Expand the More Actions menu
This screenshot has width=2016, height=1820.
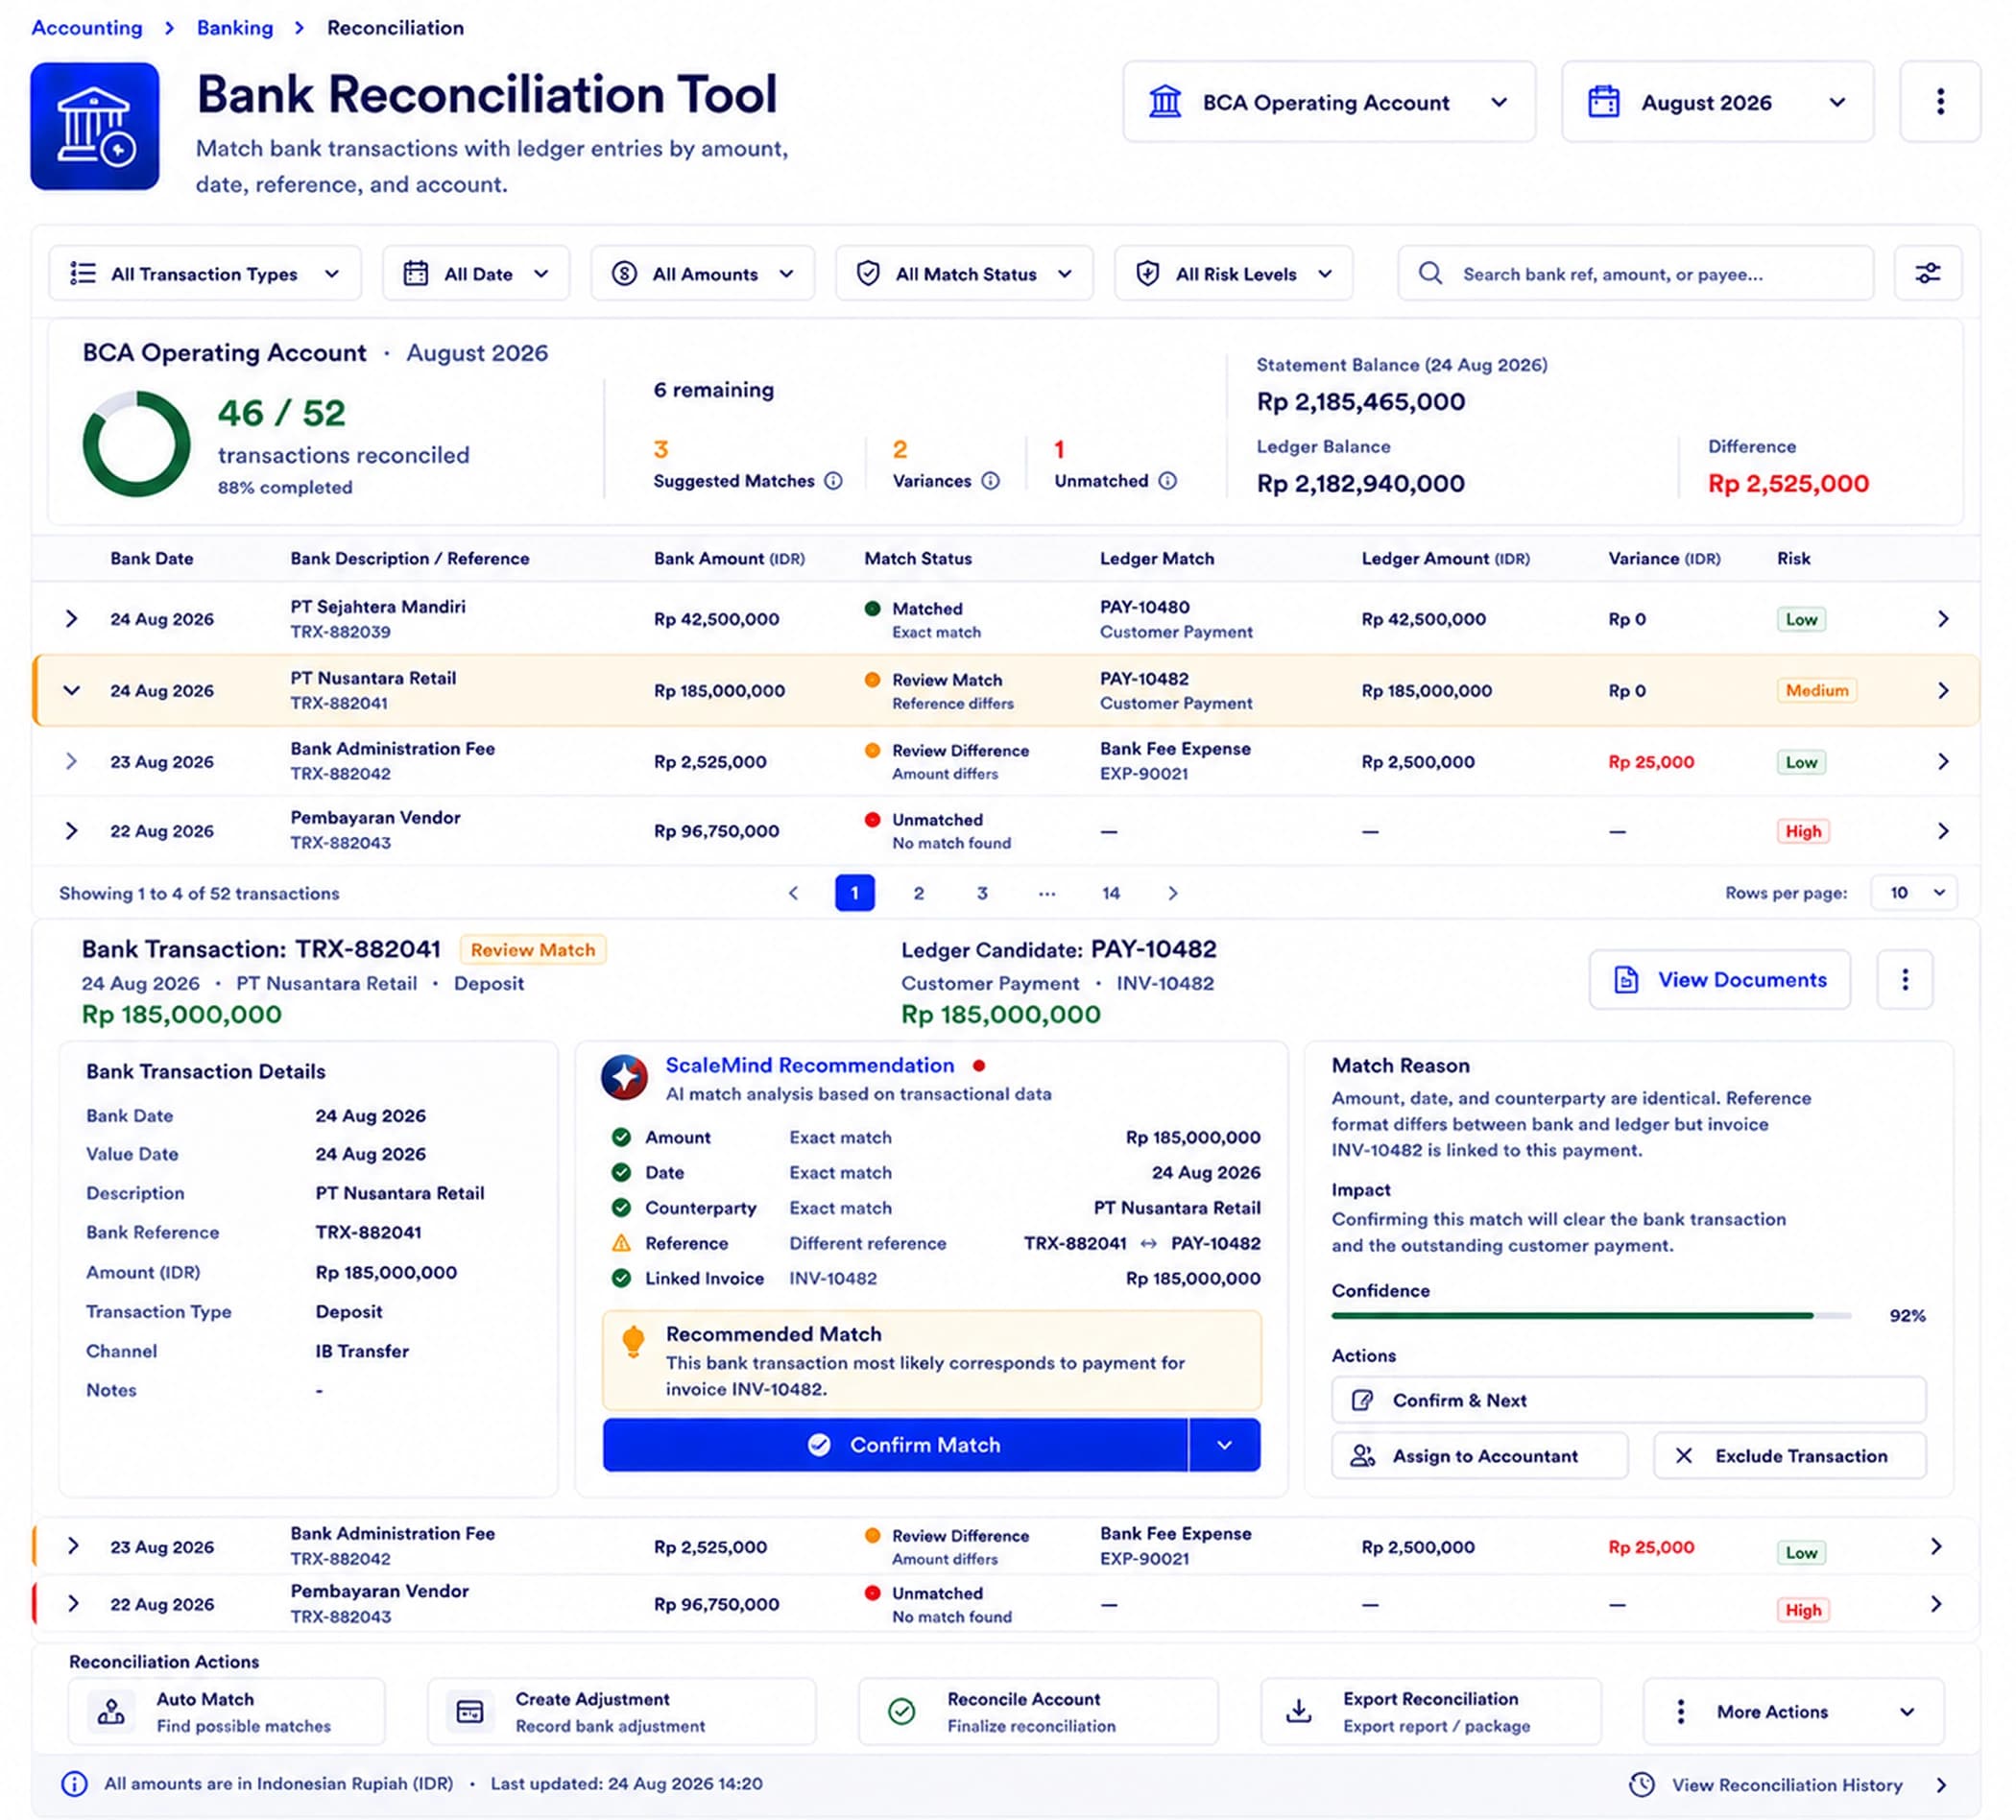point(1793,1711)
